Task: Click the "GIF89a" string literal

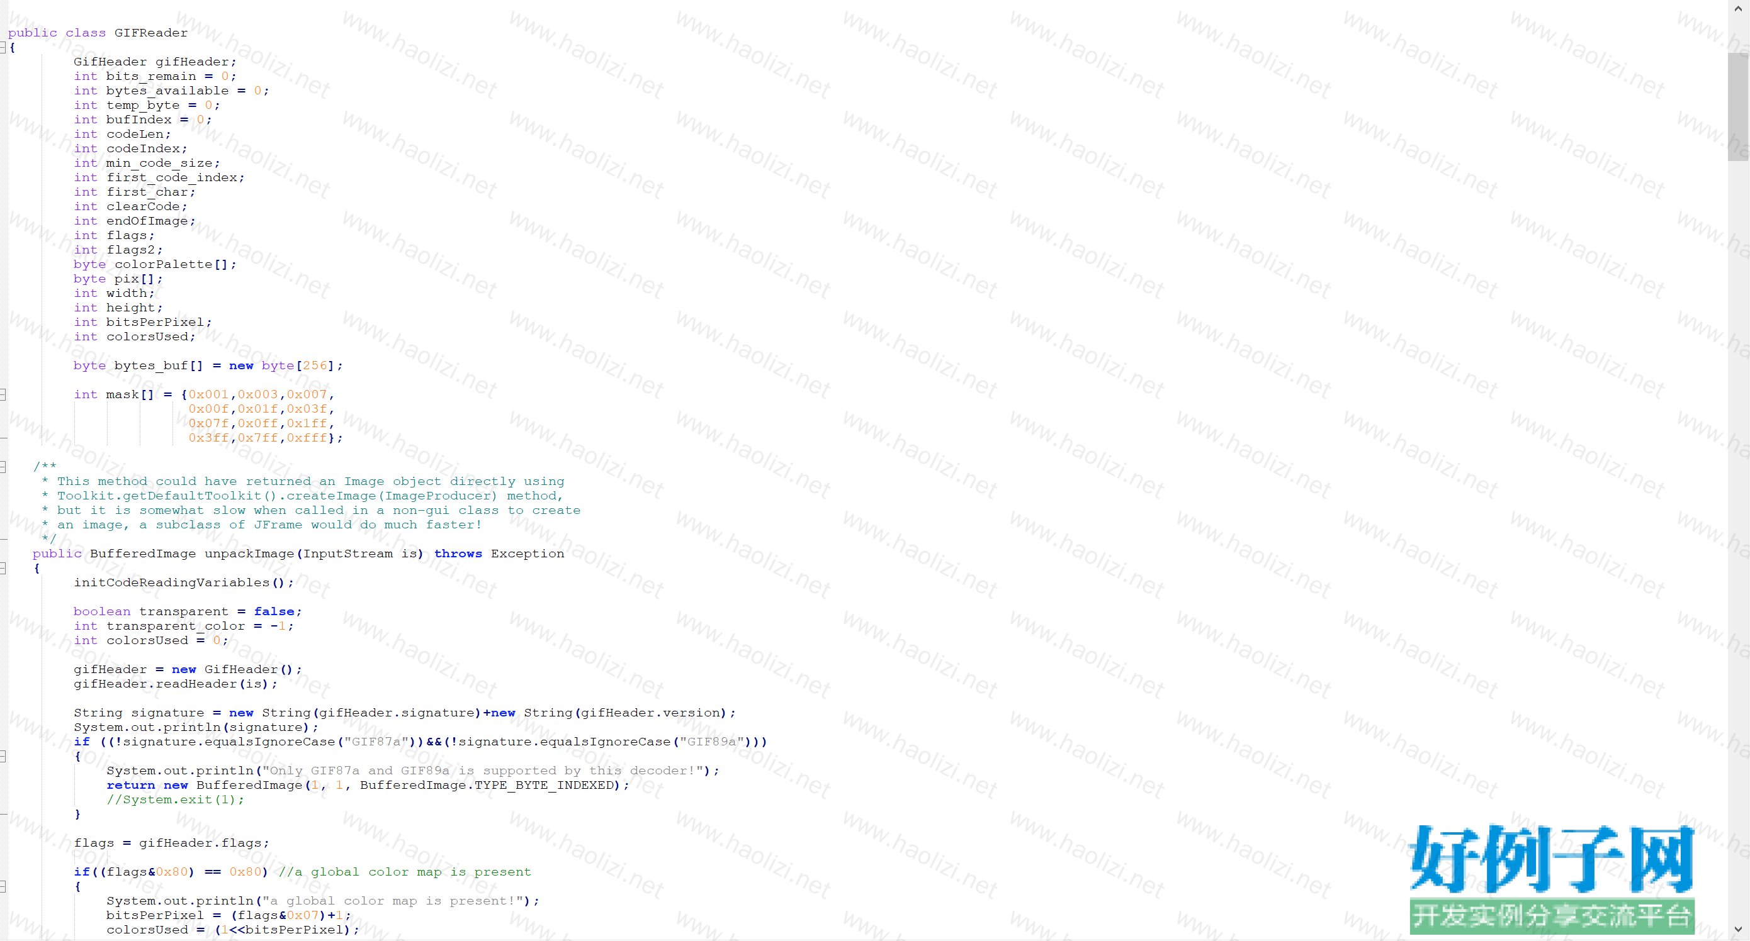Action: click(711, 742)
